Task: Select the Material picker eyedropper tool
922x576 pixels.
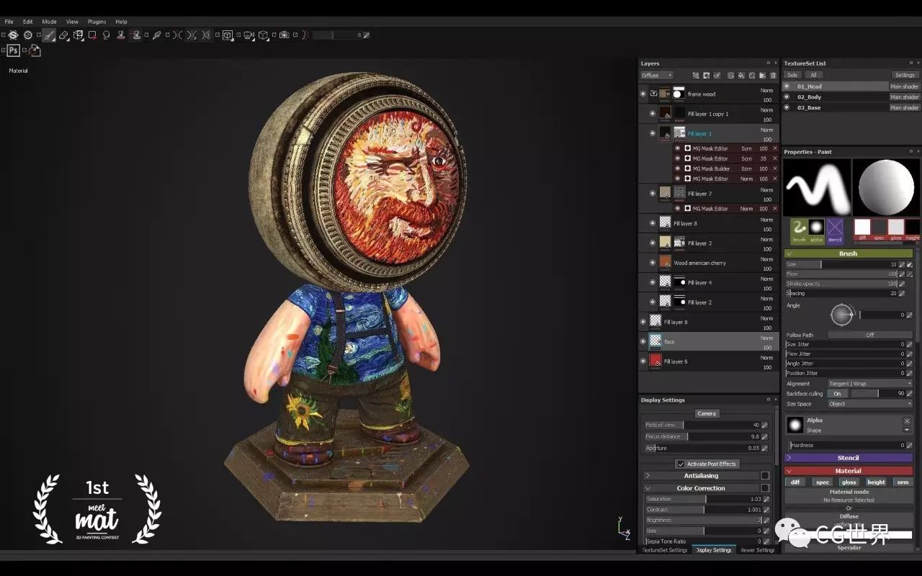Action: [x=156, y=35]
